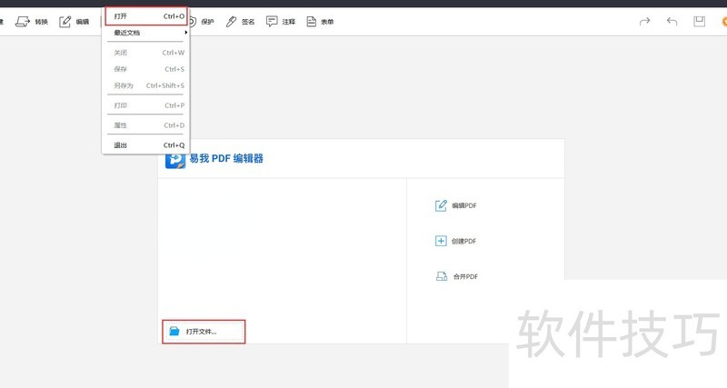Click the blue folder icon beside 打开文件
This screenshot has width=727, height=388.
tap(174, 331)
